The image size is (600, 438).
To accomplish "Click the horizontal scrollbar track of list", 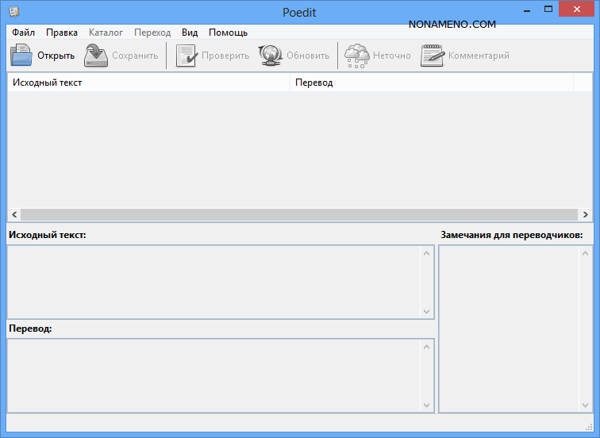I will point(299,215).
